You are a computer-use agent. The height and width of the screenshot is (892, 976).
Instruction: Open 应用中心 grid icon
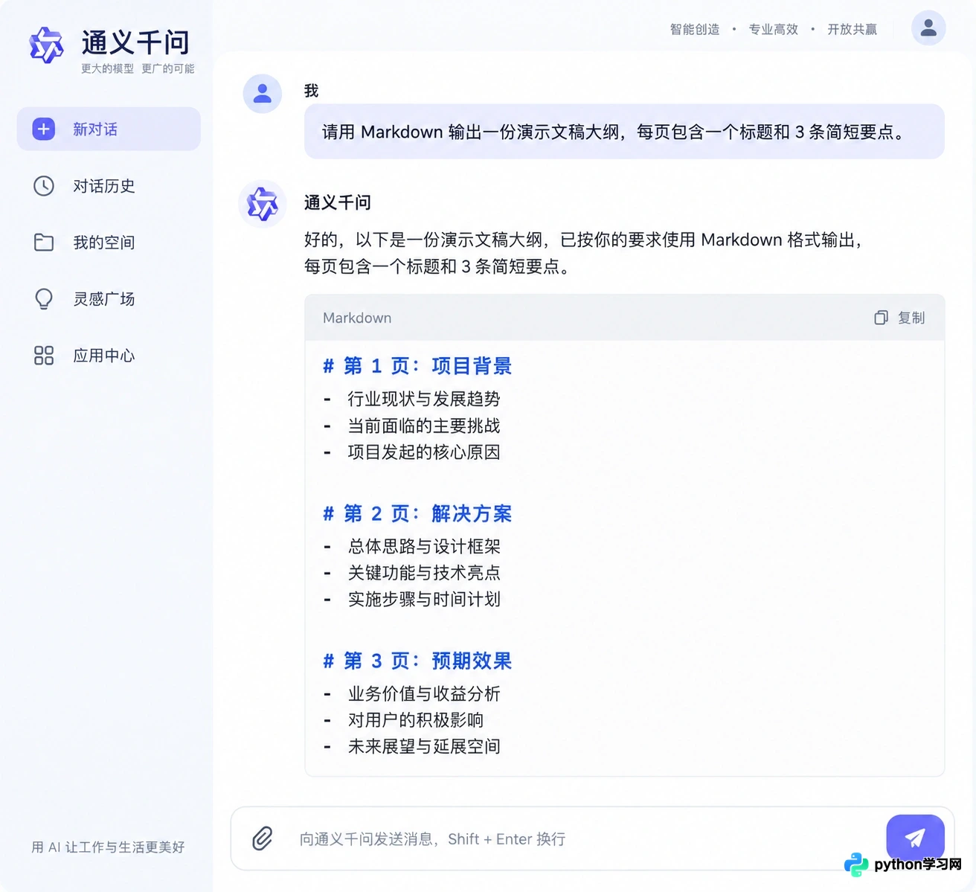click(x=44, y=356)
